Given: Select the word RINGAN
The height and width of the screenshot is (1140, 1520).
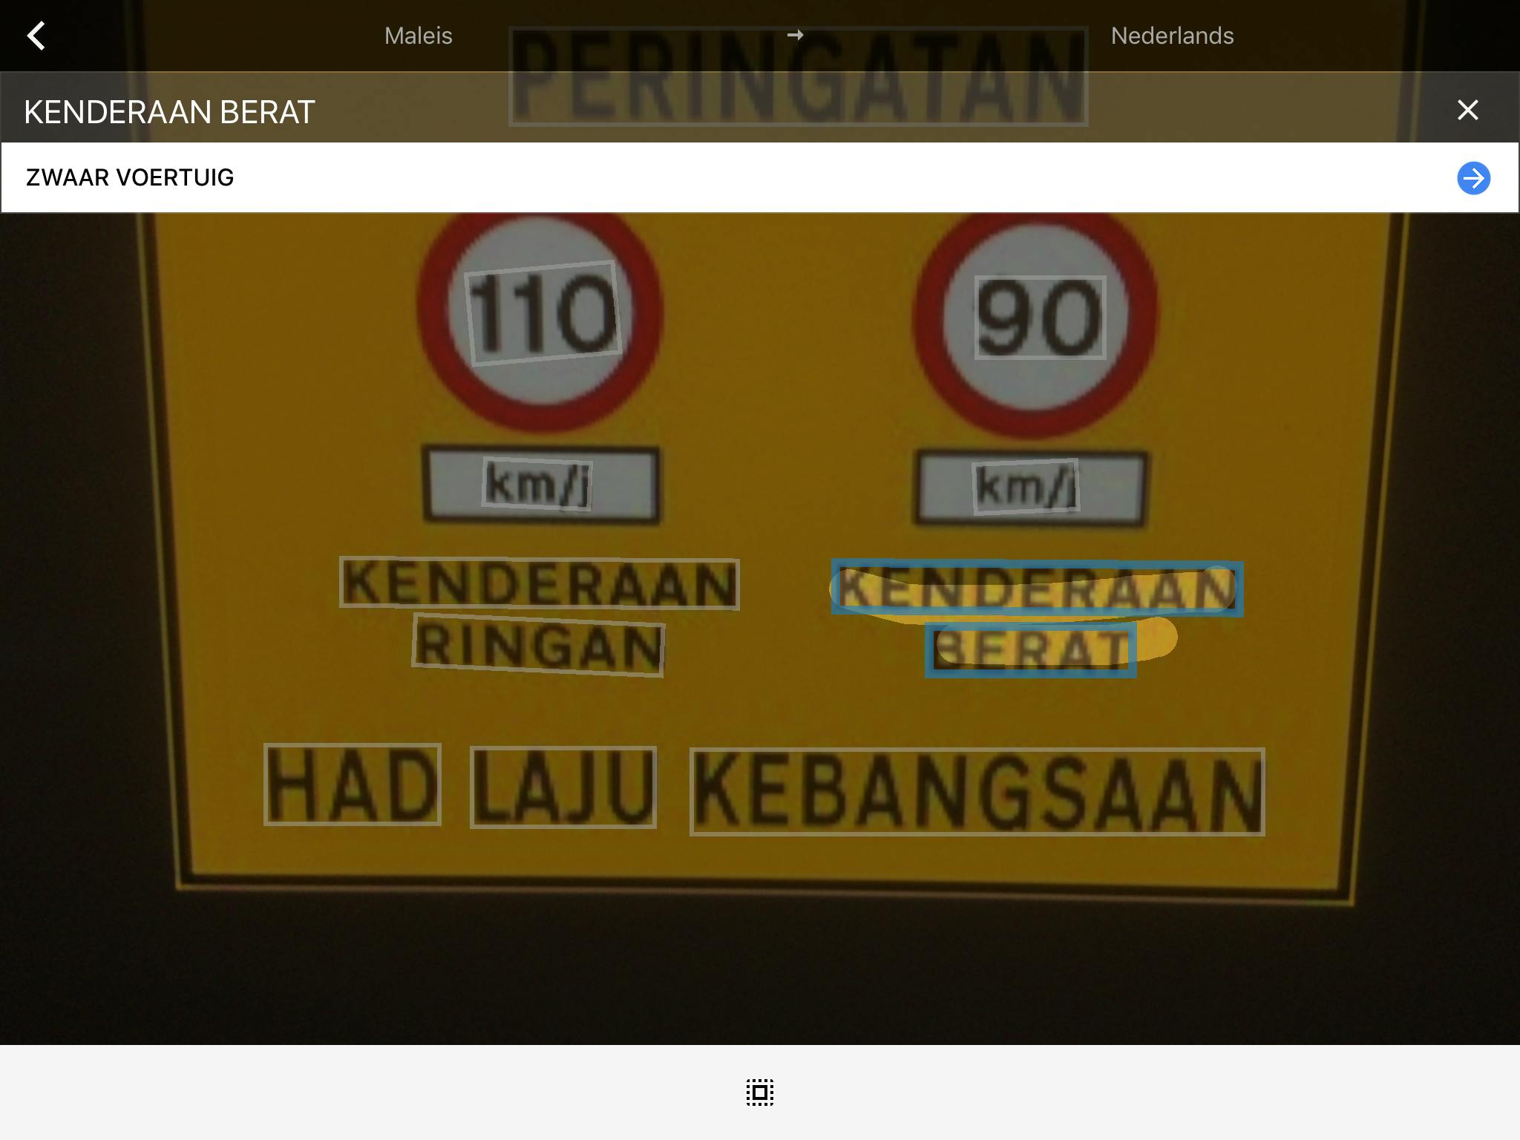Looking at the screenshot, I should pos(538,646).
